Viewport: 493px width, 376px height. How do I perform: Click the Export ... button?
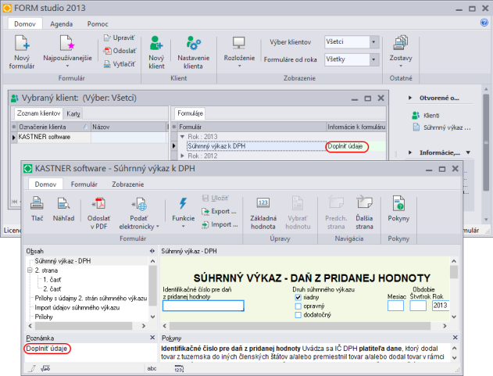[219, 211]
